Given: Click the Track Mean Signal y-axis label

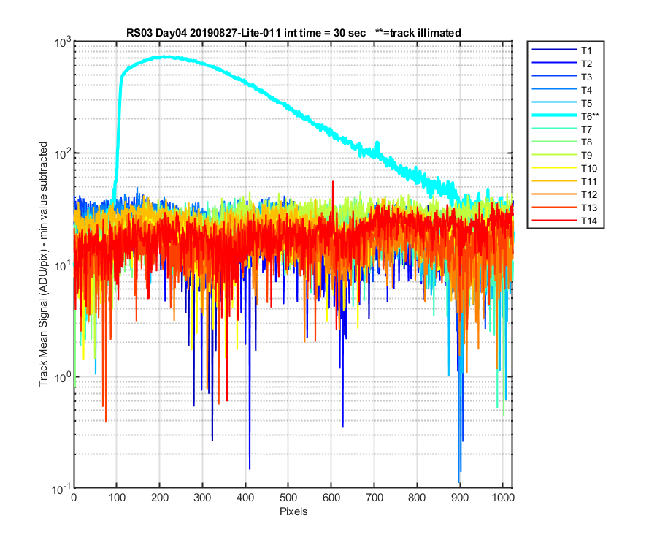Looking at the screenshot, I should click(43, 265).
